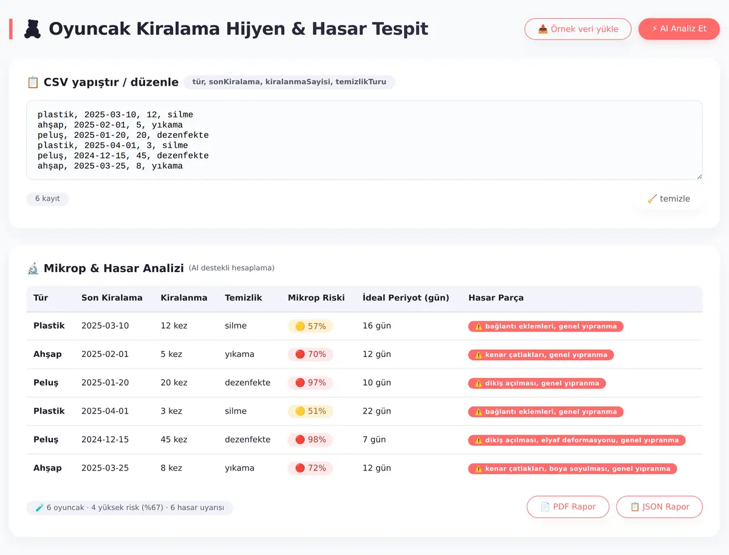This screenshot has height=555, width=729.
Task: Export the JSON Rapor
Action: coord(659,507)
